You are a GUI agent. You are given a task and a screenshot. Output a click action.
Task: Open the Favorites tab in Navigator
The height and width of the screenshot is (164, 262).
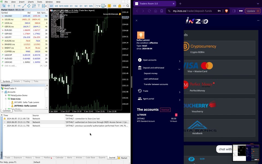tap(18, 111)
